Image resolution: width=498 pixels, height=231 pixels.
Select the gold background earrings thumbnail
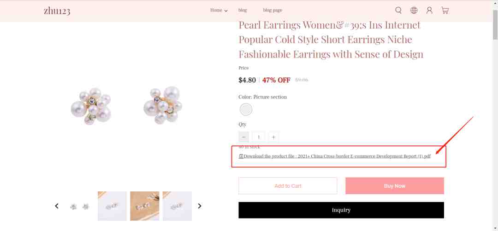coord(144,206)
